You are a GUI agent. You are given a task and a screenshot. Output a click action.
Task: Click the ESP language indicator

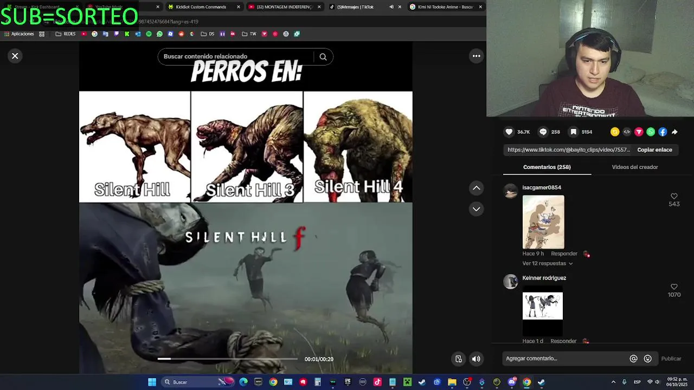tap(638, 382)
